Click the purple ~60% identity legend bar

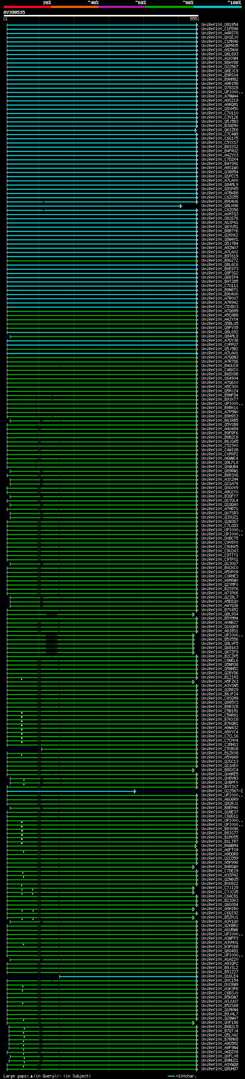point(123,7)
